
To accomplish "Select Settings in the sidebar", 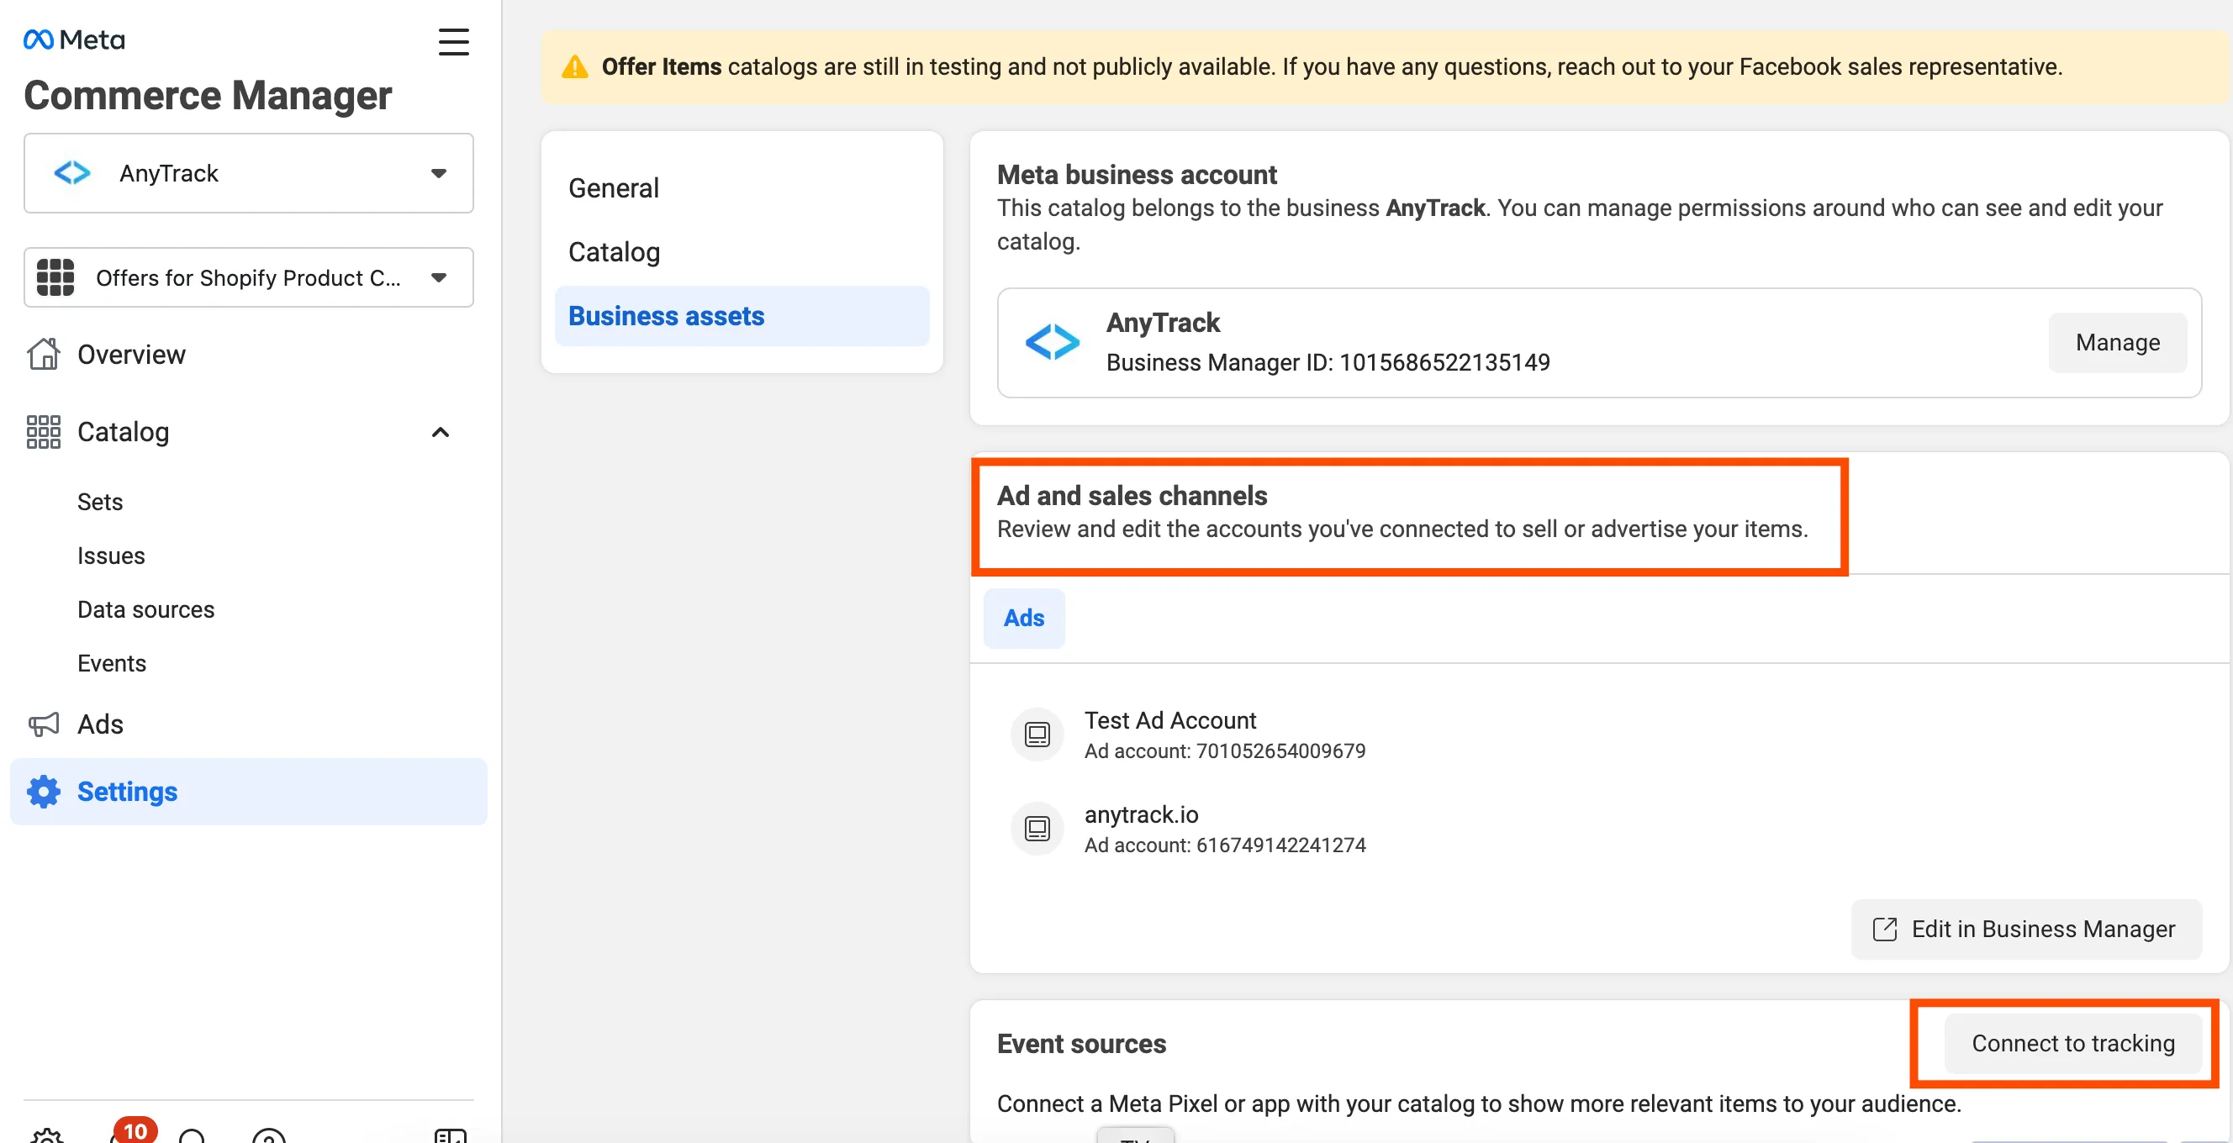I will [x=249, y=791].
